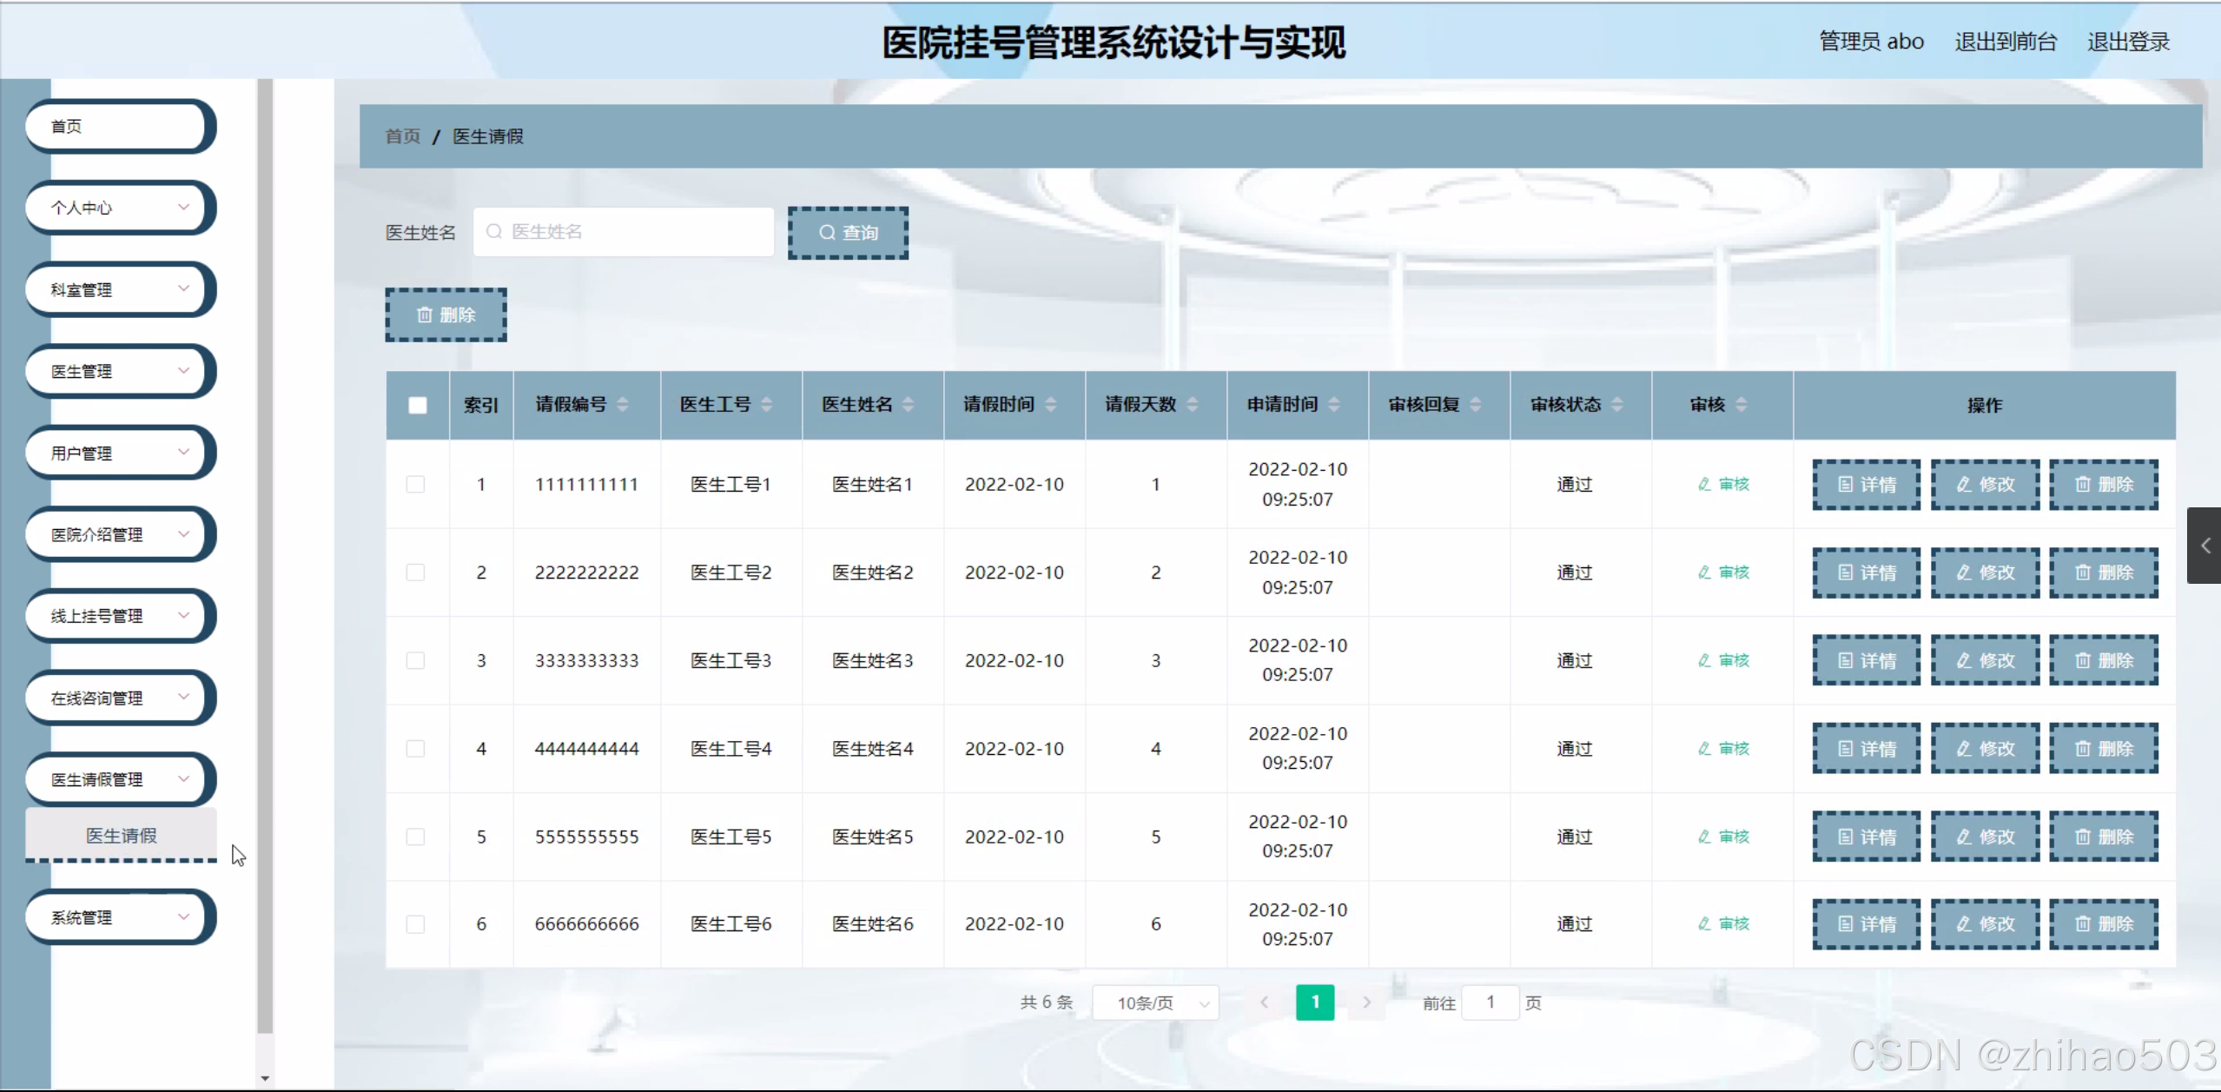Click the 查询 search icon button
Image resolution: width=2221 pixels, height=1092 pixels.
(x=848, y=233)
